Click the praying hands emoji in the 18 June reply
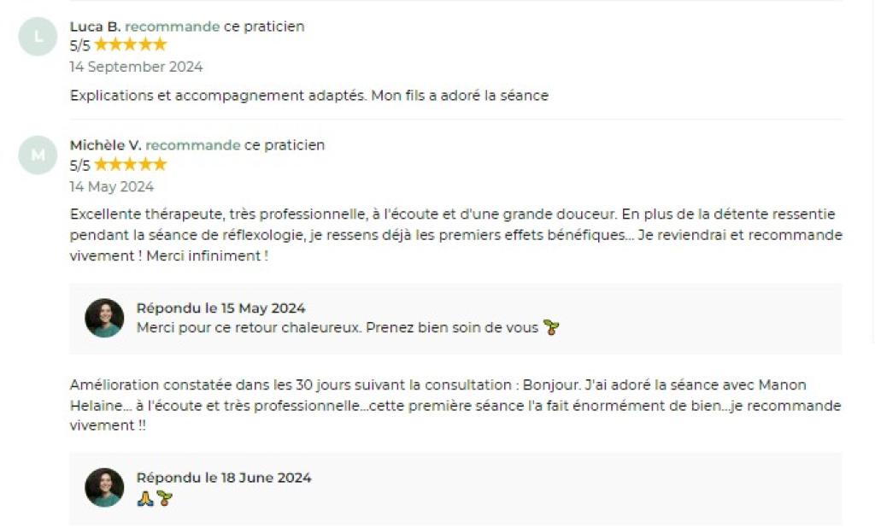This screenshot has width=875, height=528. tap(145, 498)
